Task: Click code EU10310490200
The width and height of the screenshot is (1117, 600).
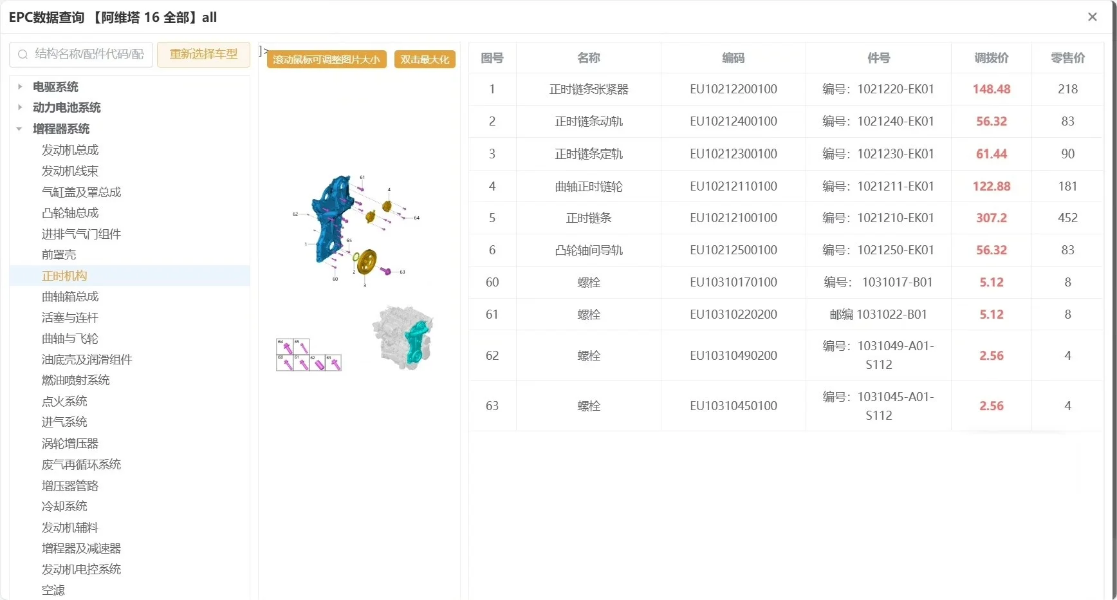Action: (734, 356)
